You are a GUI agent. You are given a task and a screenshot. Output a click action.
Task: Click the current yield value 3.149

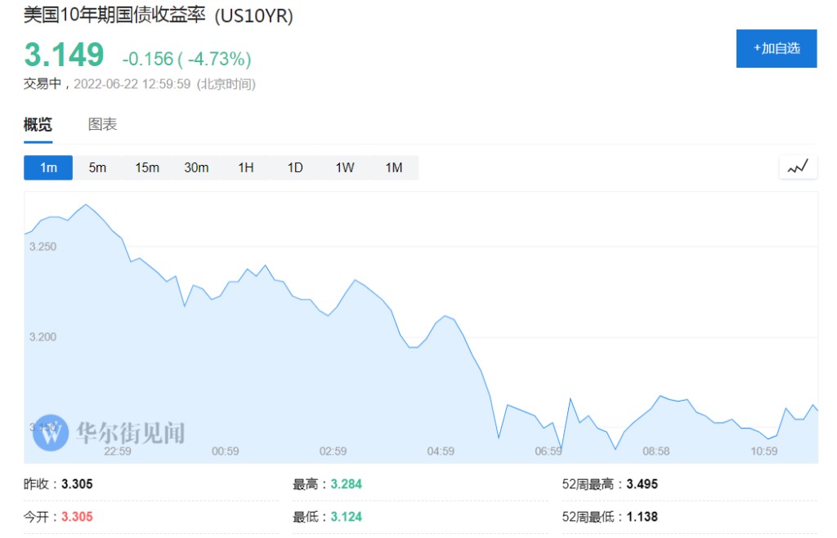coord(65,55)
